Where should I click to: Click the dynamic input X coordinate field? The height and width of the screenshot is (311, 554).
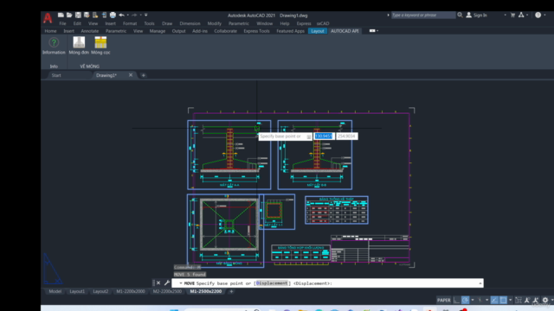[x=324, y=136]
